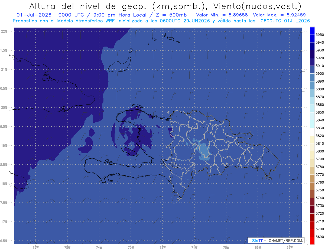
Task: Click Gonâve island outline west of Haiti
Action: tap(129, 151)
